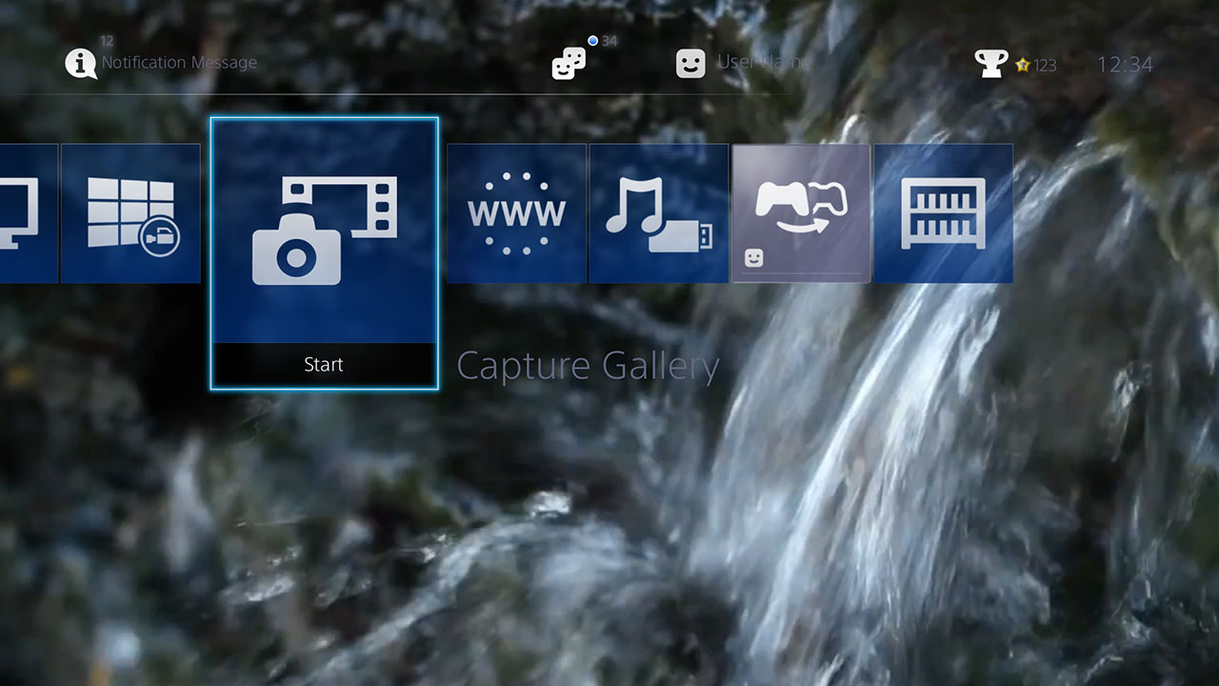Open the partially visible monitor tile
This screenshot has height=686, width=1219.
tap(29, 213)
